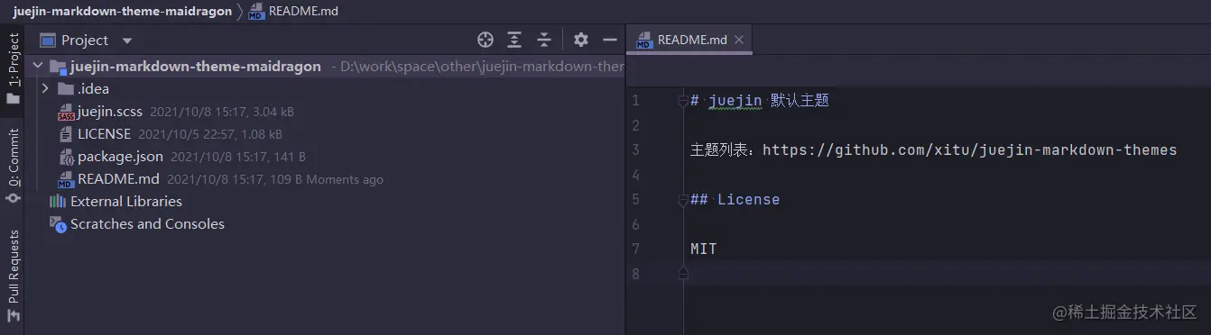Click the Project view window icon
1211x335 pixels.
(x=48, y=41)
